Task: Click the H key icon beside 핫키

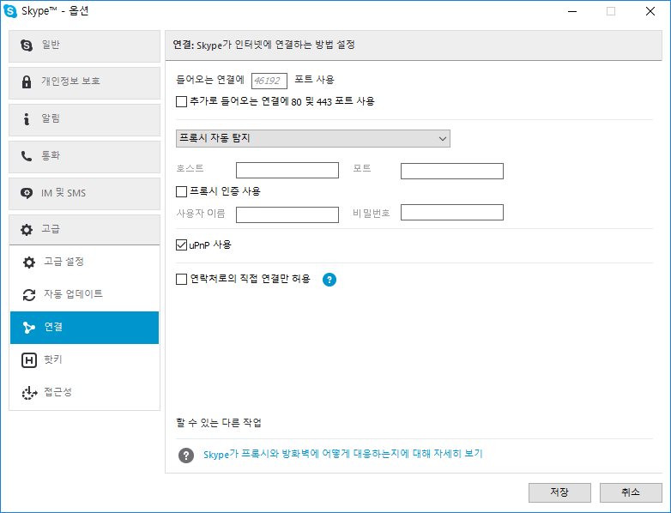Action: coord(29,360)
